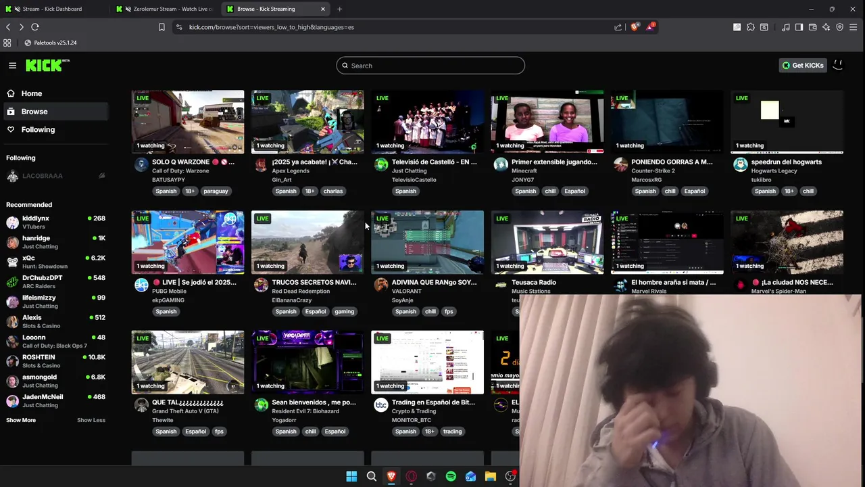The image size is (865, 487).
Task: Click the browser back arrow
Action: 8,27
